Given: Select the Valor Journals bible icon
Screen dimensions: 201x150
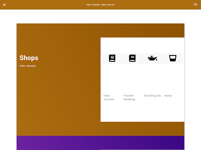Looking at the screenshot, I should point(112,58).
